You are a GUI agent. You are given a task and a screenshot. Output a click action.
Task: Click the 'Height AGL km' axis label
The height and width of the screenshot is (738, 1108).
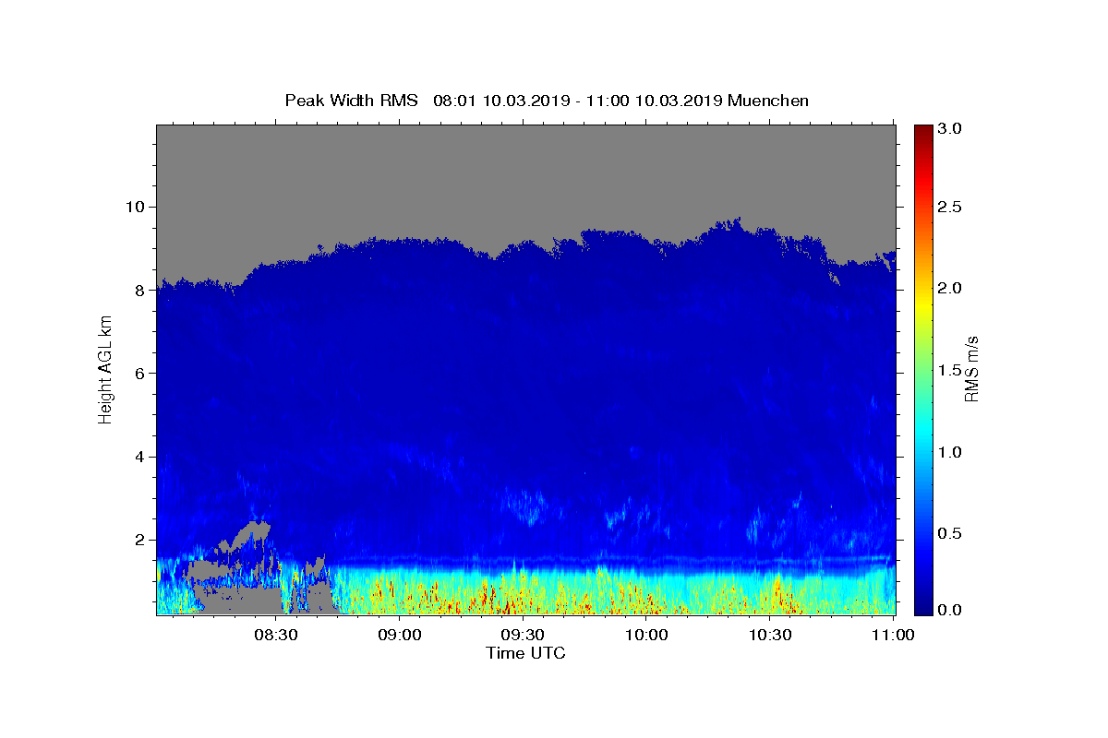click(x=106, y=369)
